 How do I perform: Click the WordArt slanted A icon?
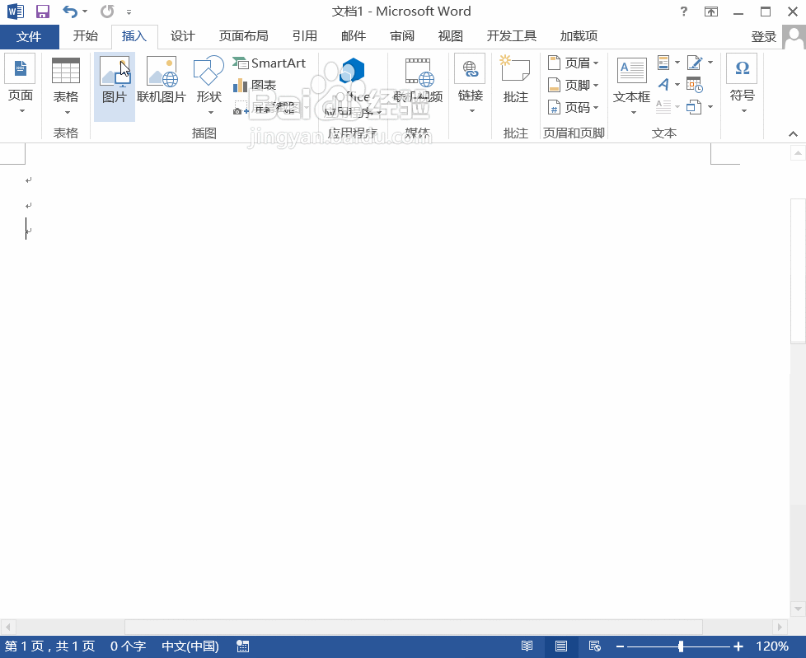pos(664,85)
